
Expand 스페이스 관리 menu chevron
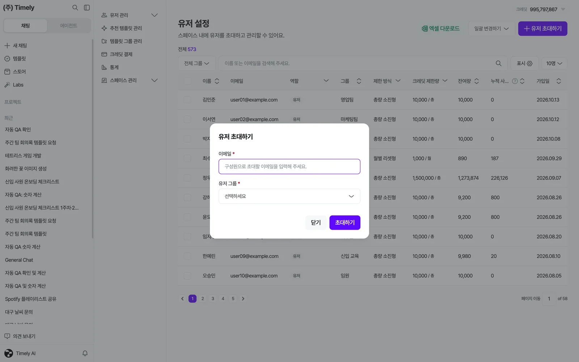155,80
